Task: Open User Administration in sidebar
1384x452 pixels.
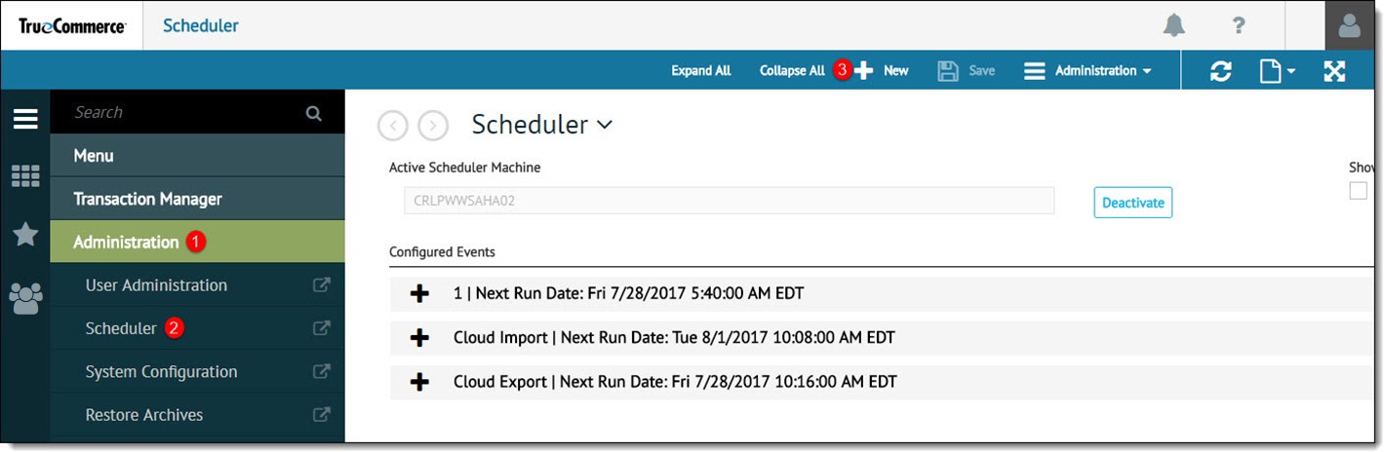Action: (156, 285)
